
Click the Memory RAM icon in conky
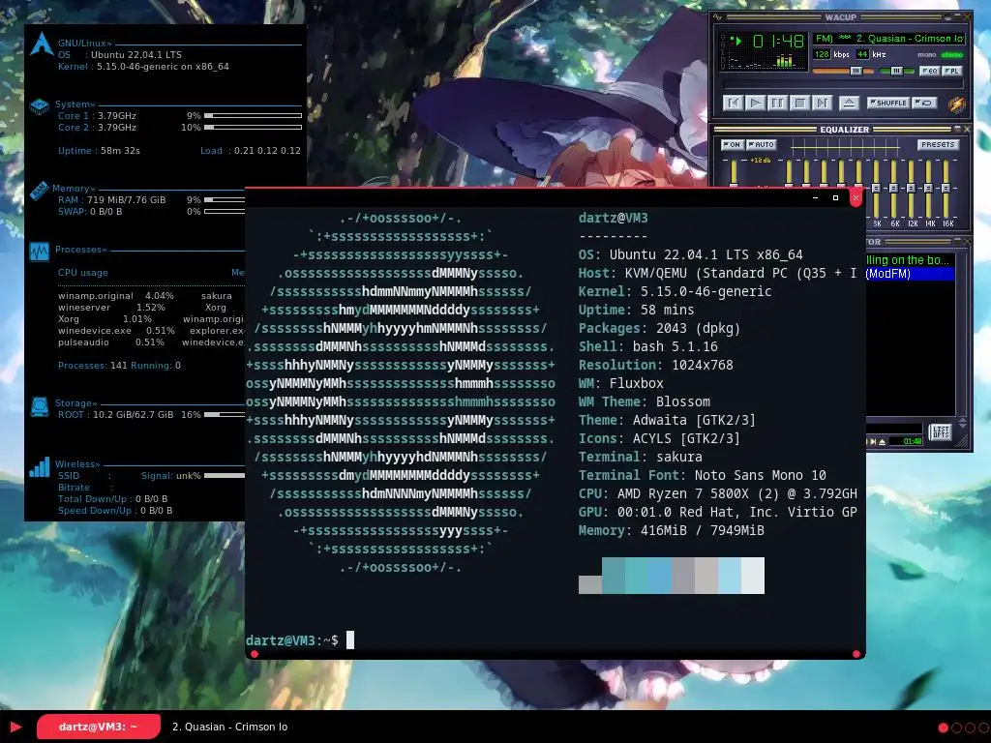tap(39, 191)
